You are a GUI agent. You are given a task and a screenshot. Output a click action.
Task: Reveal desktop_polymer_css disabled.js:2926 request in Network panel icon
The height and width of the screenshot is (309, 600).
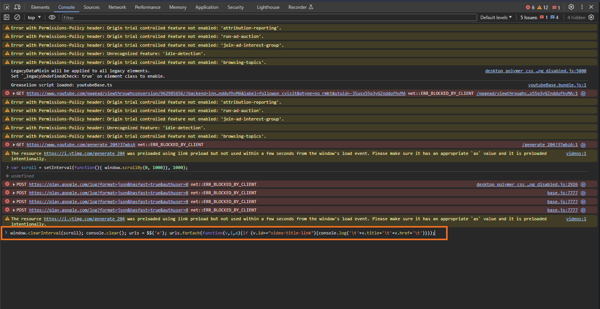click(583, 184)
